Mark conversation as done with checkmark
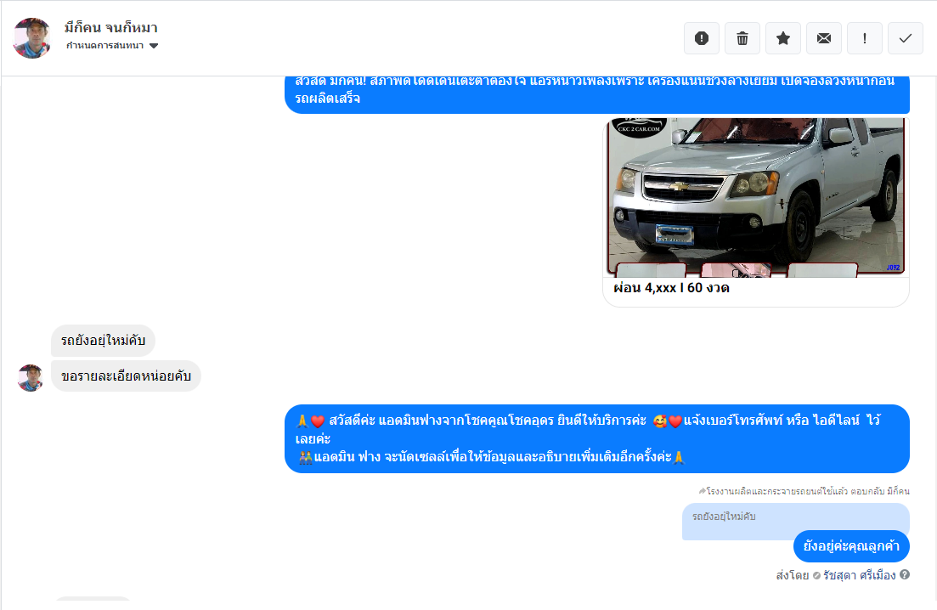 906,38
